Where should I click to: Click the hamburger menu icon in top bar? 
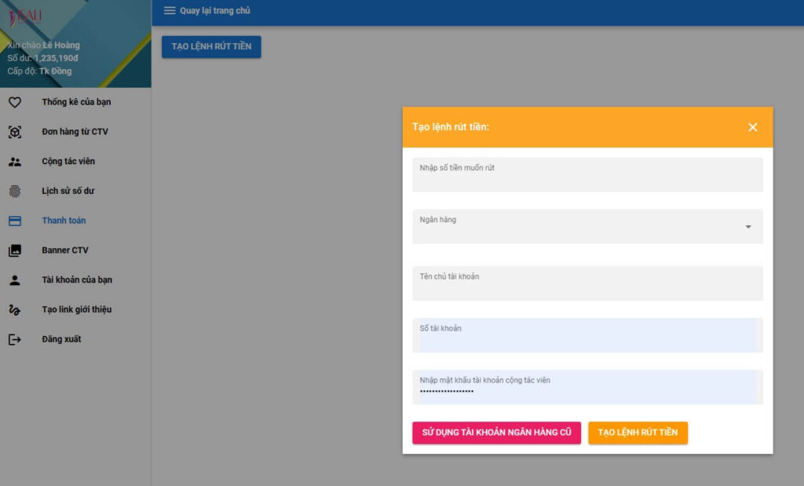170,11
